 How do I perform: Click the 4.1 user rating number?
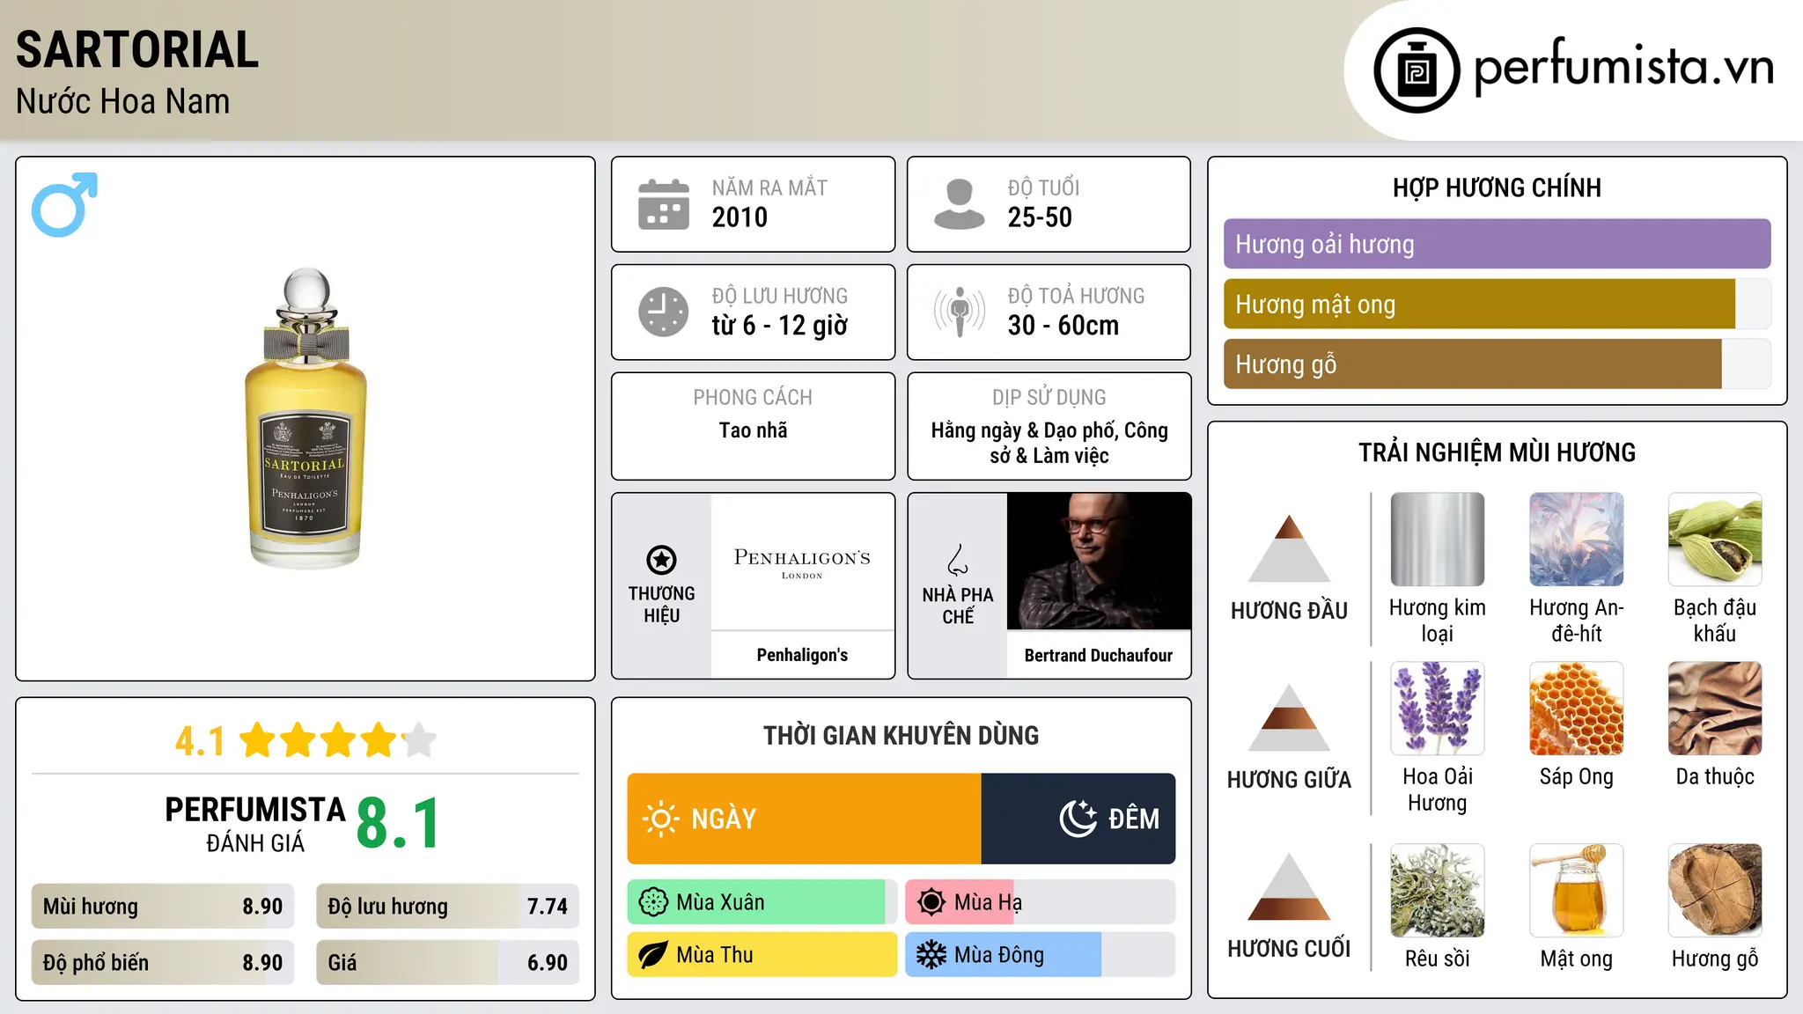click(200, 741)
